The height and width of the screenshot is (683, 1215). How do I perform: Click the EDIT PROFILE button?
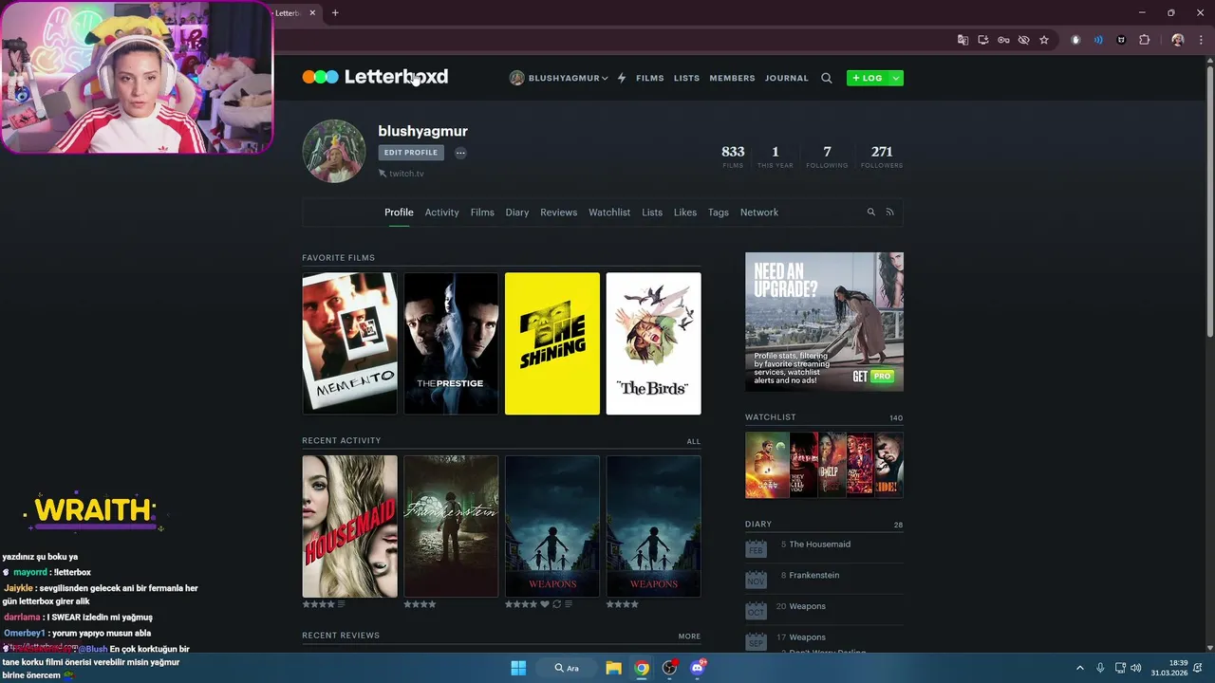pos(411,153)
